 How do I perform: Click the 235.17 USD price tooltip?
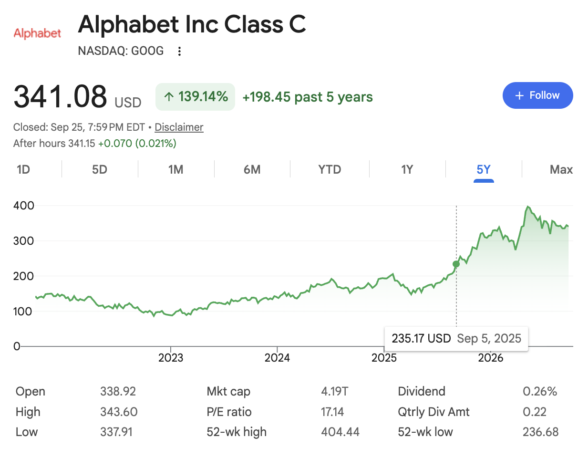pyautogui.click(x=456, y=339)
